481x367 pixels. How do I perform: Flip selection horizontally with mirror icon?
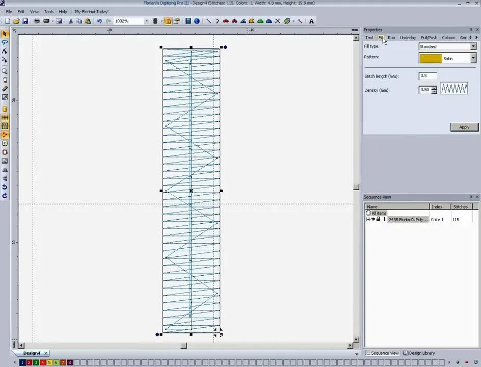5,170
